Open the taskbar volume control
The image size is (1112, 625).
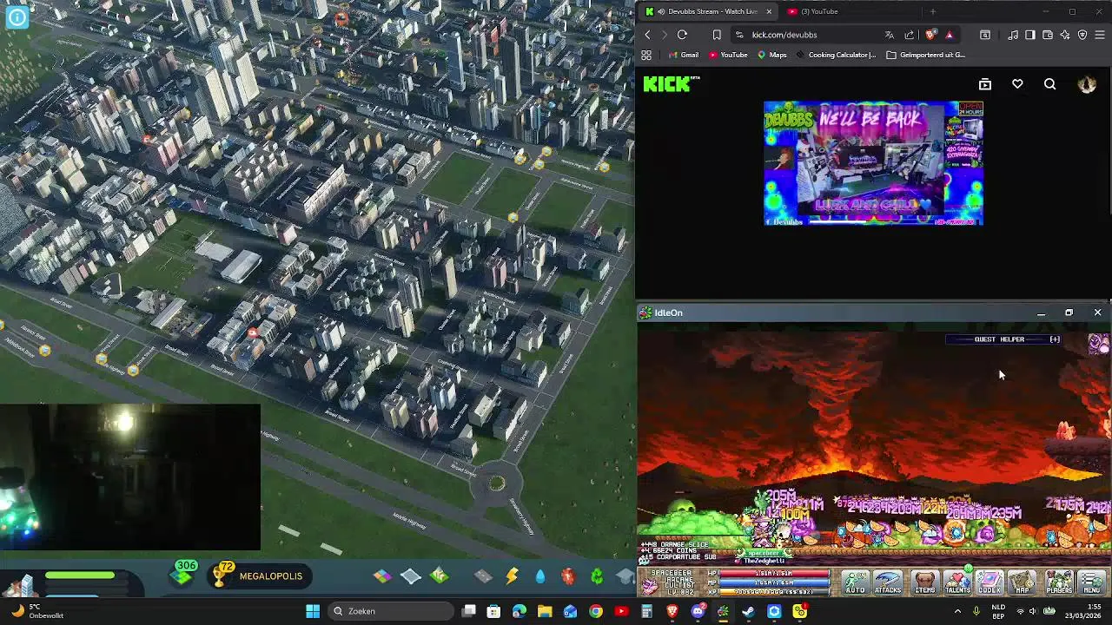tap(1033, 611)
